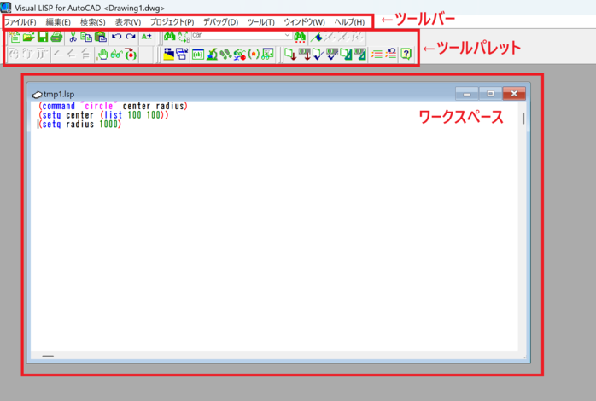
Task: Minimize the tmp1.lsp editor window
Action: 467,93
